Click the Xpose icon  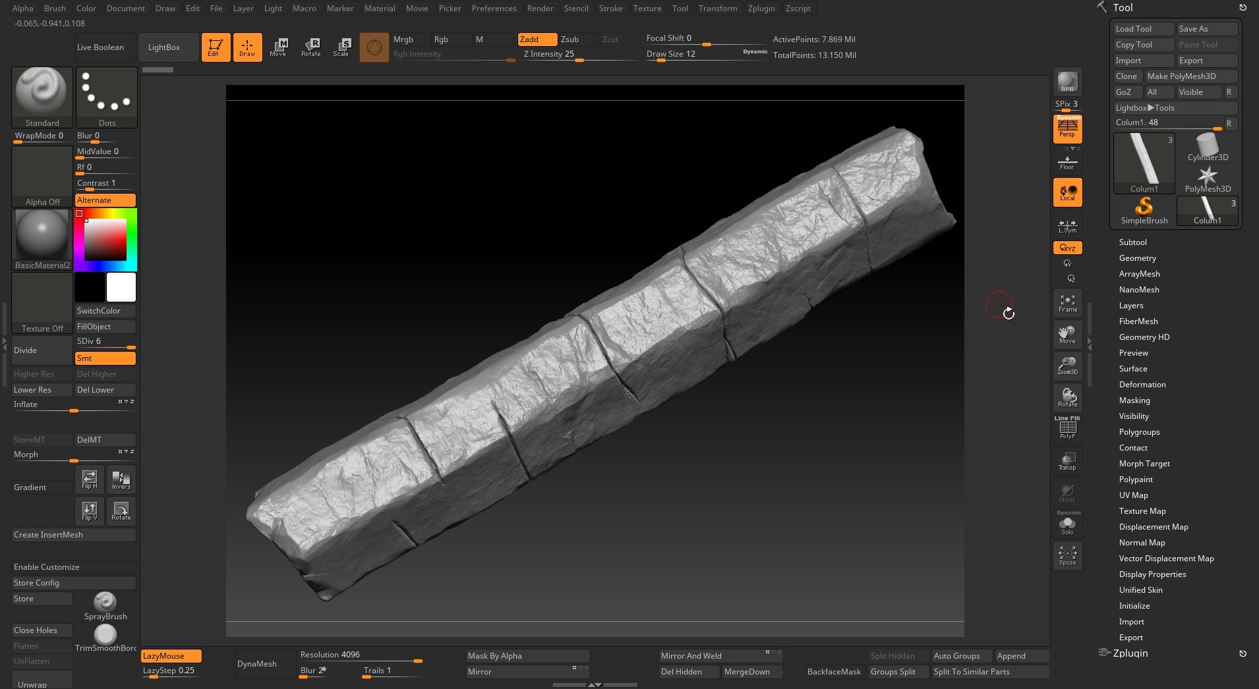point(1067,556)
